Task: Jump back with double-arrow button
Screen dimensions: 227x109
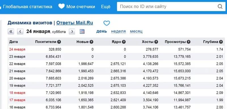Action: tap(11, 32)
